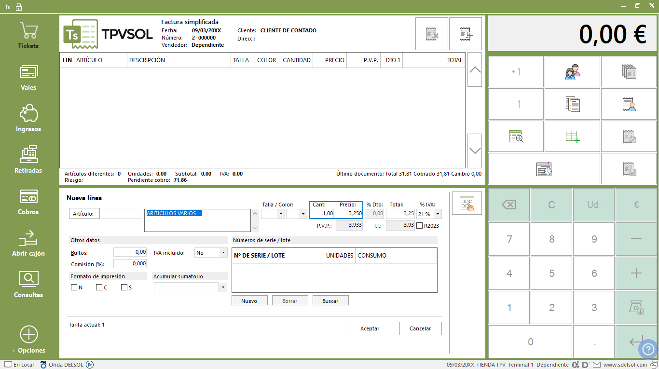The image size is (659, 369).
Task: Click the Nuevo serial number button
Action: (249, 301)
